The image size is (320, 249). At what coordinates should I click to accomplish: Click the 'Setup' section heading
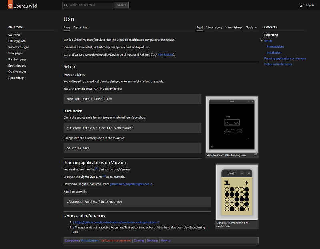tap(69, 66)
